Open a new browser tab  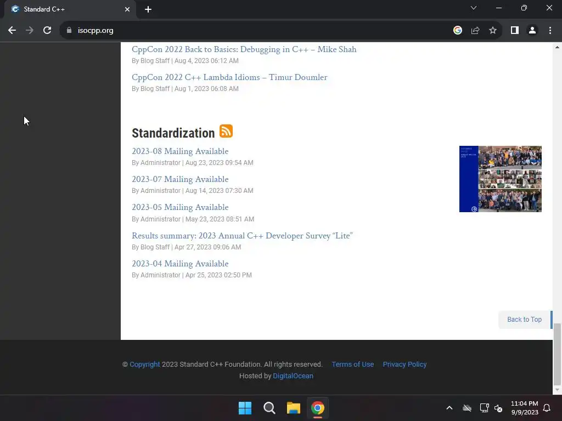(x=148, y=9)
